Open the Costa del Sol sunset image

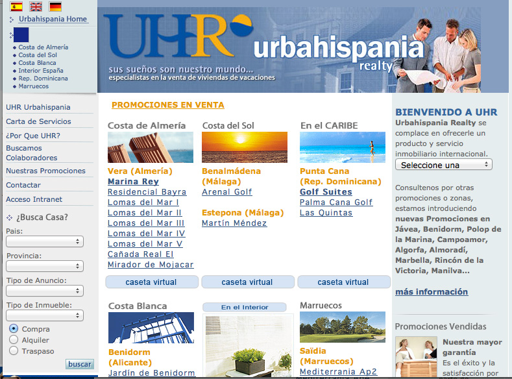coord(245,147)
